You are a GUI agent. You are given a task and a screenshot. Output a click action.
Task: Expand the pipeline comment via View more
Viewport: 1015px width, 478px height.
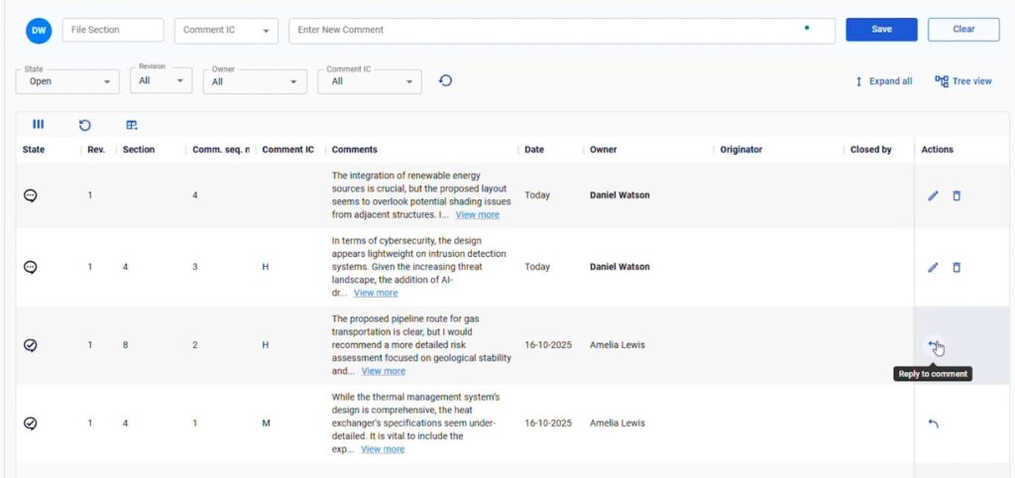tap(383, 371)
